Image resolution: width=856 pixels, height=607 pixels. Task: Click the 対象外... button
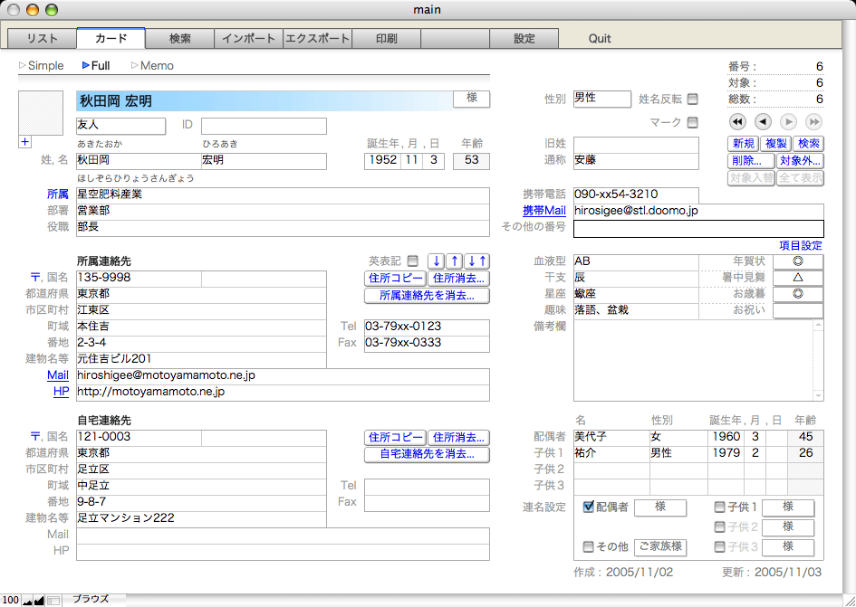(801, 161)
